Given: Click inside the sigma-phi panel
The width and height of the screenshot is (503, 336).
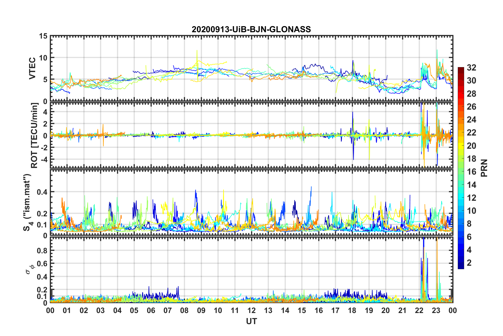Looking at the screenshot, I should click(252, 270).
